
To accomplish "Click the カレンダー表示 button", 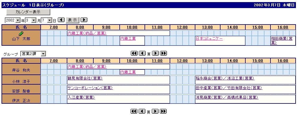I will [x=28, y=12].
